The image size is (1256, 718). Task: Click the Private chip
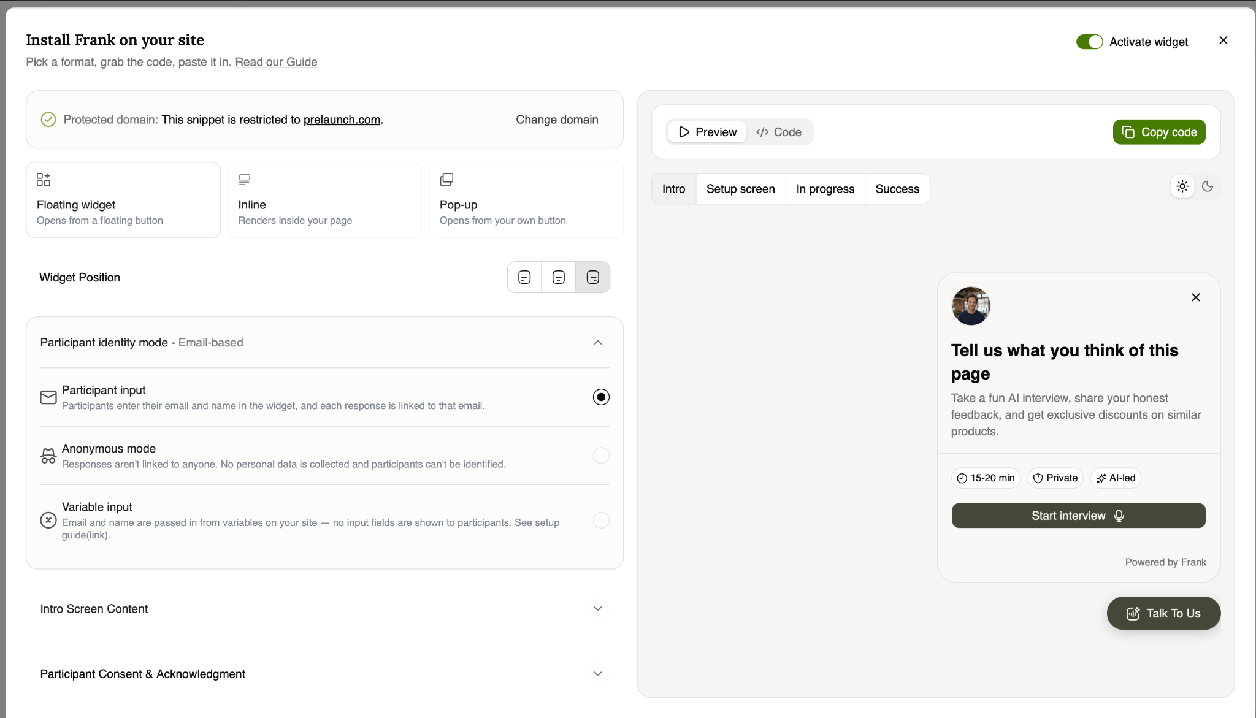(x=1055, y=478)
